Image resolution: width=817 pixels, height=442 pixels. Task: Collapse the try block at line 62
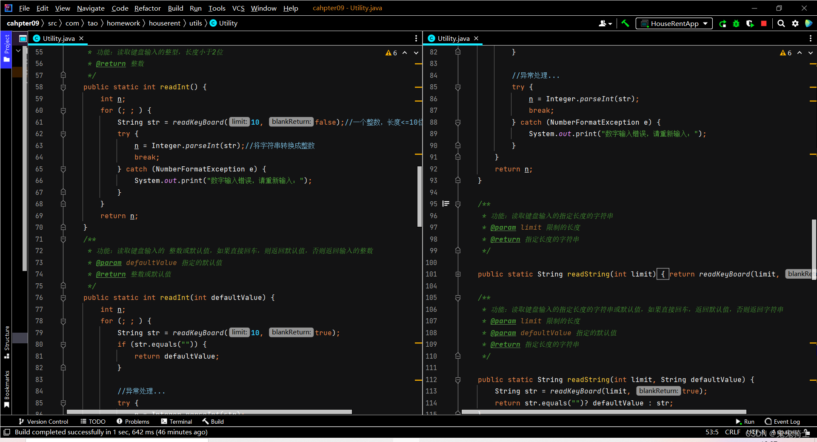(x=63, y=134)
